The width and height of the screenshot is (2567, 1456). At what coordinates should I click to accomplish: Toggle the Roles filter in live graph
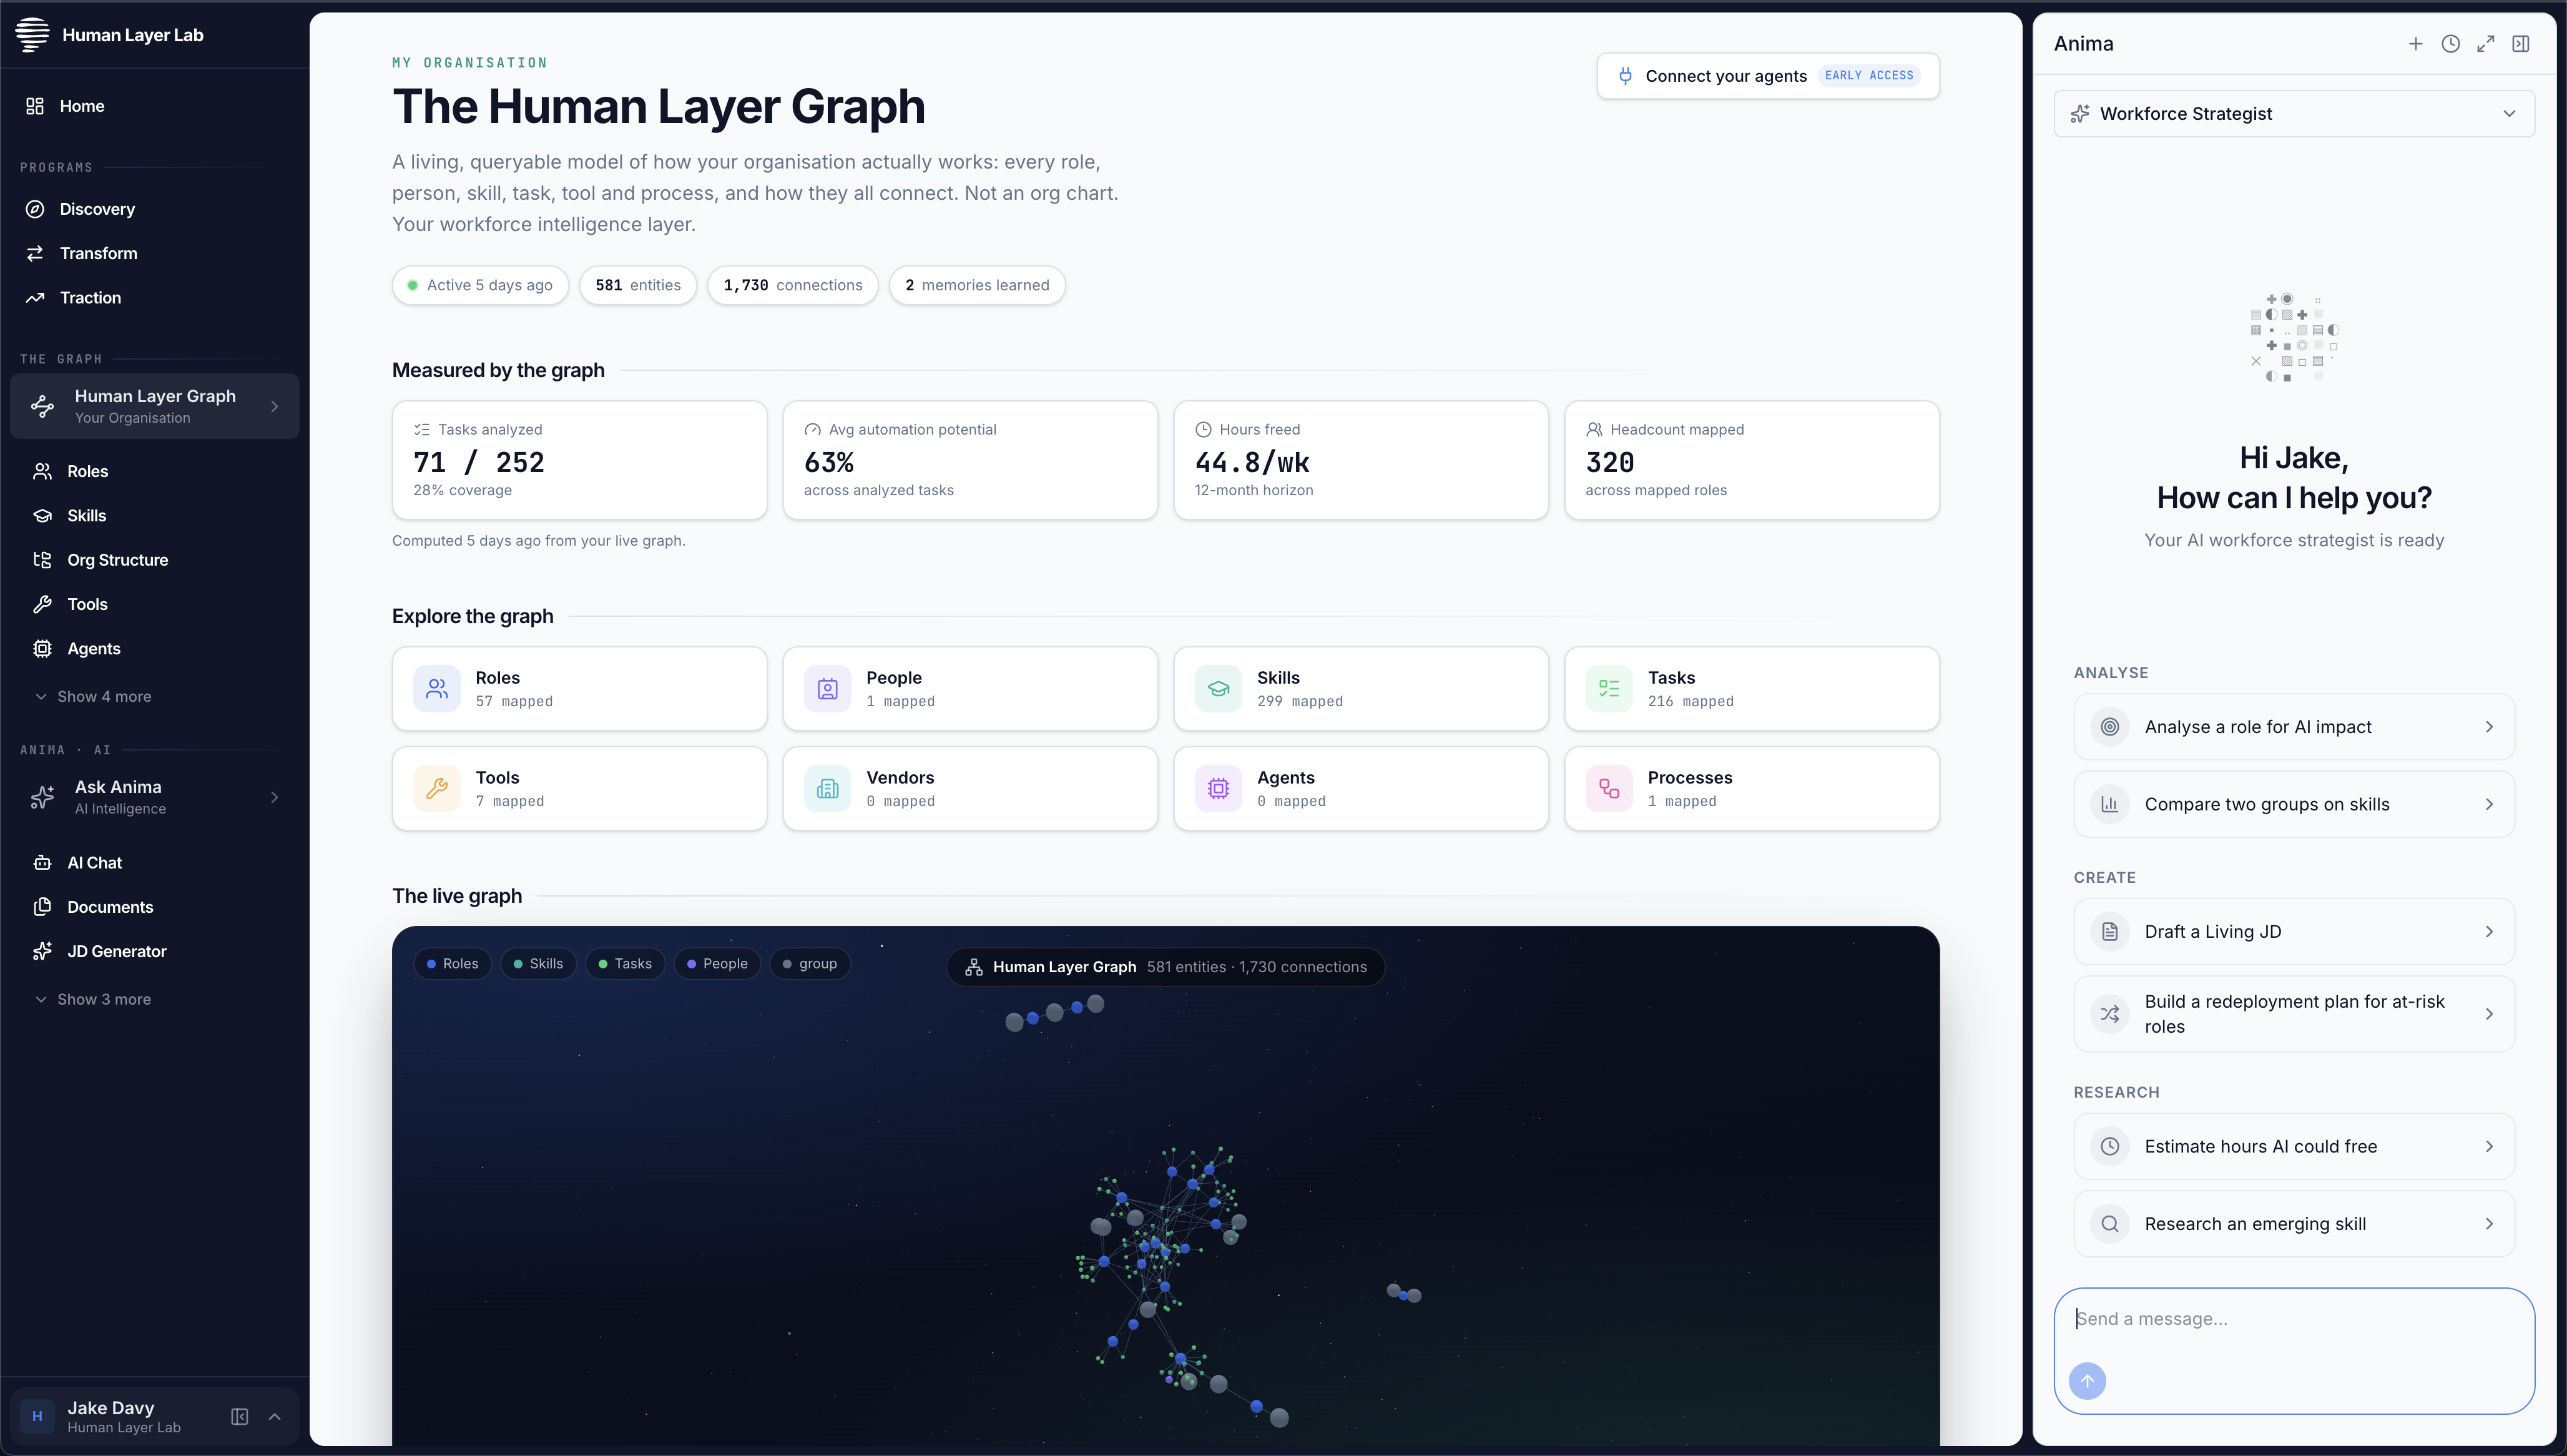(453, 964)
